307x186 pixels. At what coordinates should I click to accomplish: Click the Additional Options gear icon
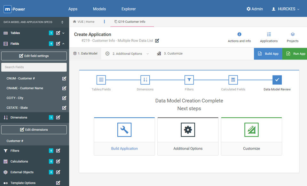point(188,130)
